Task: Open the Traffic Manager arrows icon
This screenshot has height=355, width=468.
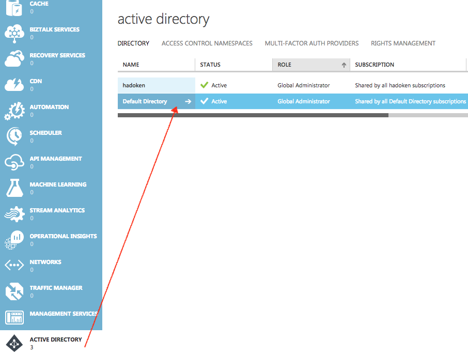Action: tap(14, 291)
